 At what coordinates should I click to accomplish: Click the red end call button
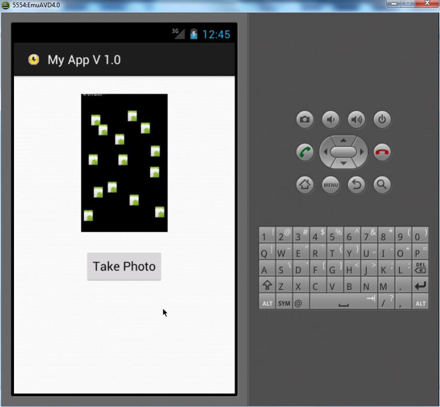coord(382,152)
